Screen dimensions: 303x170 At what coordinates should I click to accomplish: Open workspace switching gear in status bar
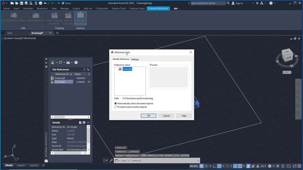tap(269, 166)
